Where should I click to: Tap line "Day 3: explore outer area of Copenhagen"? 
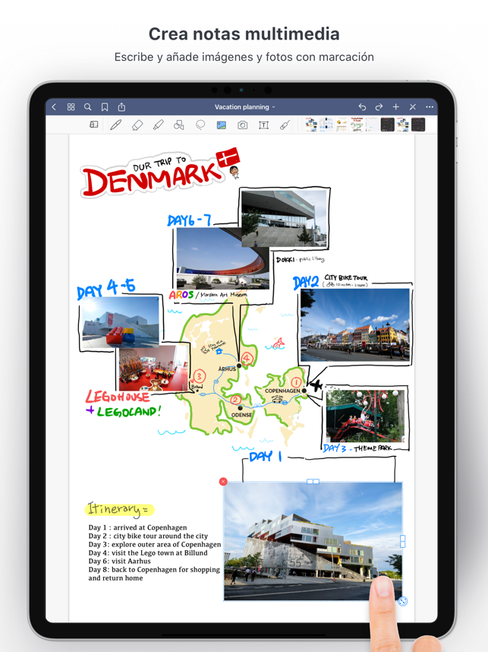[x=155, y=544]
